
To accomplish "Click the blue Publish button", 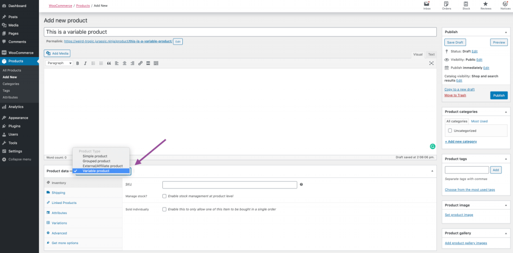I will (498, 95).
